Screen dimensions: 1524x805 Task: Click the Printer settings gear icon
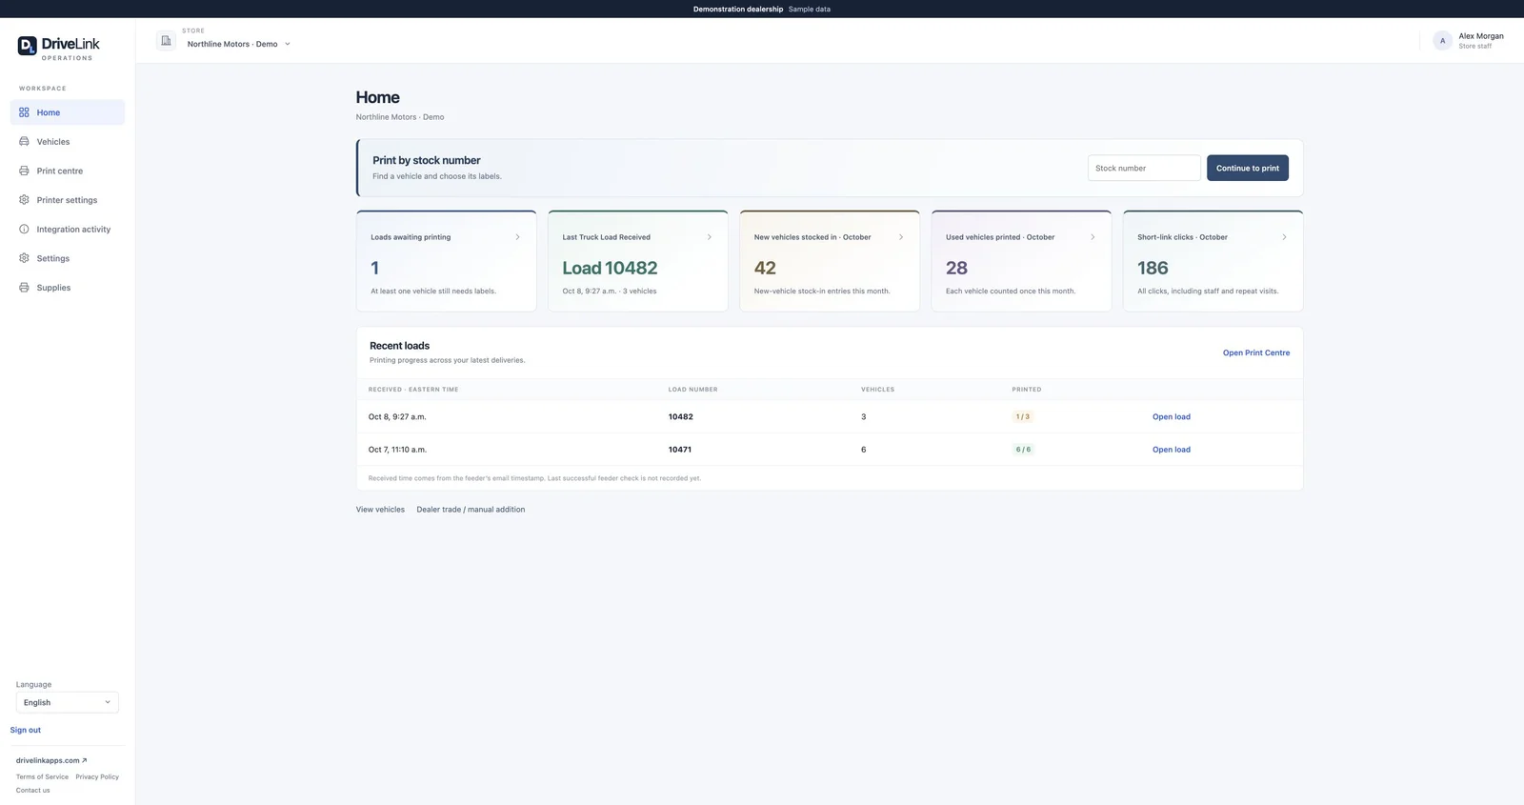pos(24,200)
